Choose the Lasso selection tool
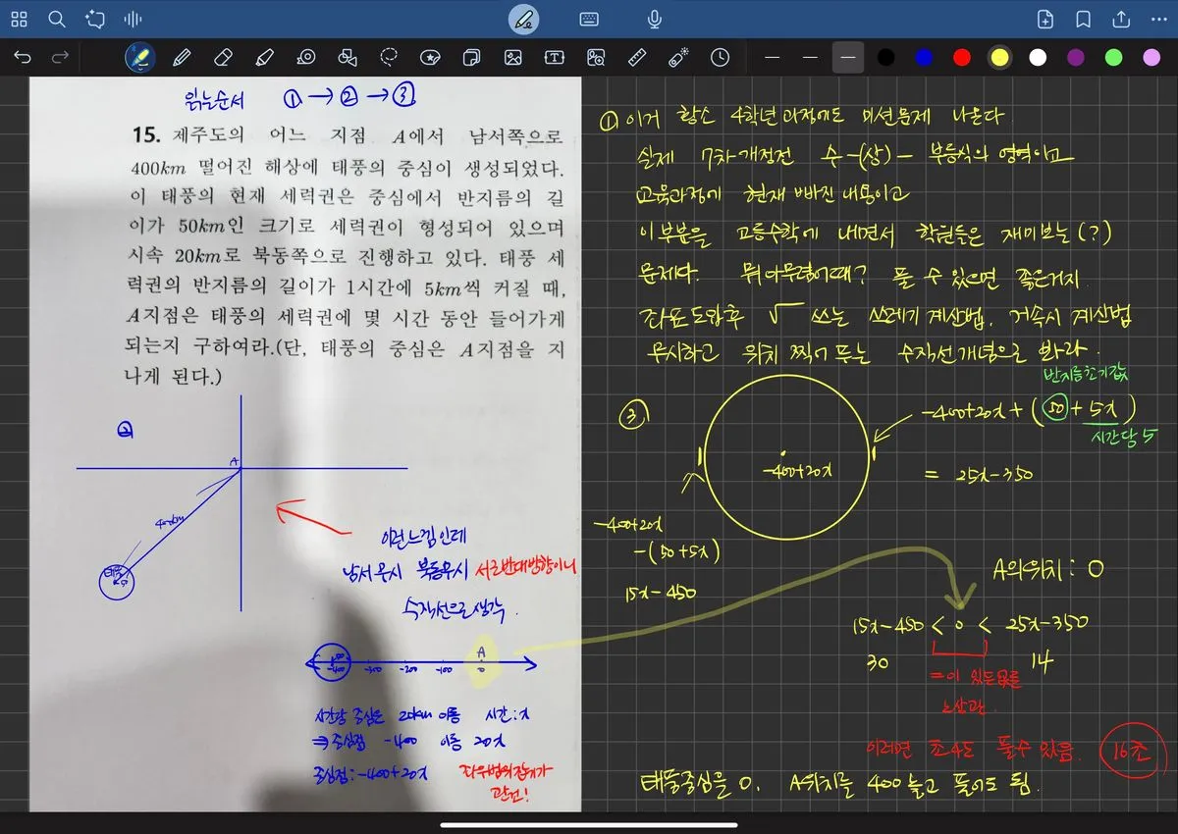Screen dimensions: 1178x834 (x=390, y=58)
